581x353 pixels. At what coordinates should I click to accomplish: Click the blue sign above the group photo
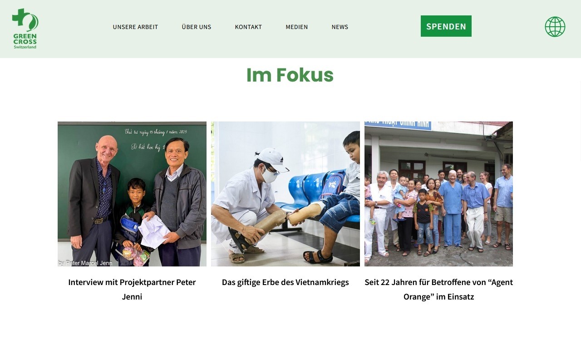[x=398, y=125]
